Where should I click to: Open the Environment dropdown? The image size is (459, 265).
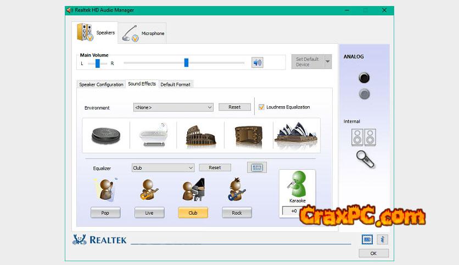(173, 107)
